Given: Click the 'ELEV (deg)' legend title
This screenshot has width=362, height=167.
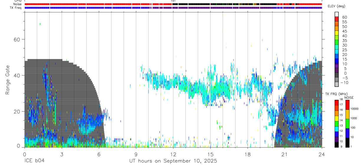Looking at the screenshot, I should (337, 6).
